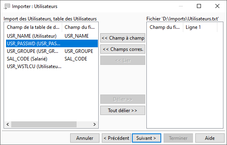Select the USR_WSTLCU row
The image size is (227, 145).
pos(52,66)
